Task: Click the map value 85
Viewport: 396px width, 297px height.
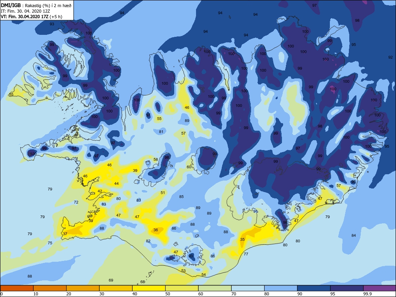Action: 182,197
